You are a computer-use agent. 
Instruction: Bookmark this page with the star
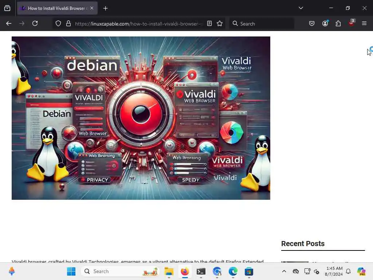[220, 24]
